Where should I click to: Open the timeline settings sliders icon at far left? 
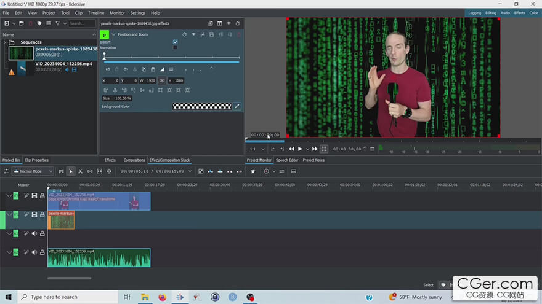tap(6, 171)
